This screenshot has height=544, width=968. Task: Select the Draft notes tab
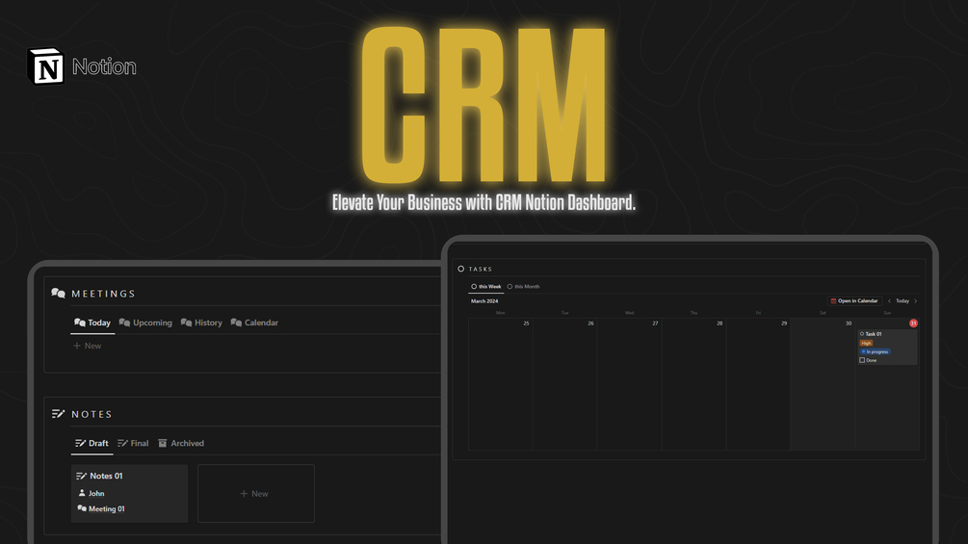click(92, 443)
